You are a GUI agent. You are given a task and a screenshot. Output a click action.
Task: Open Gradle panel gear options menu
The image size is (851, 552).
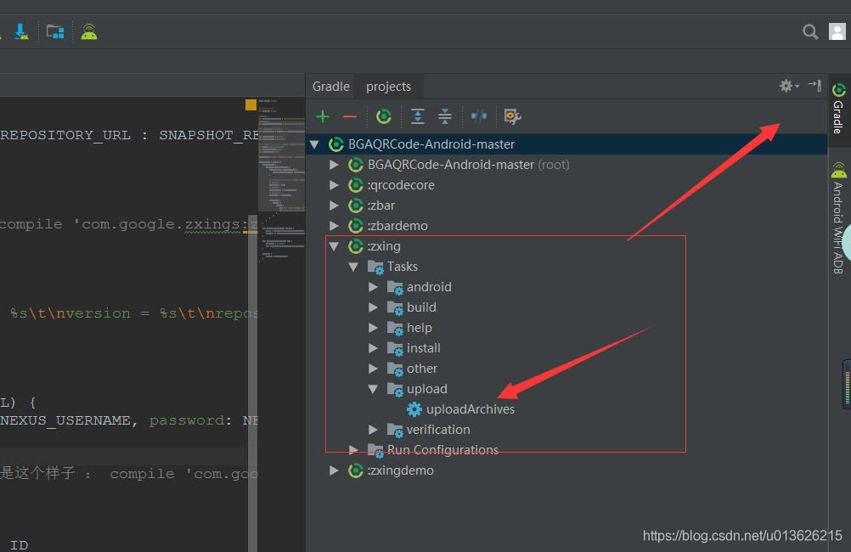789,86
